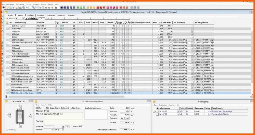Screen dimensions: 255x135
Task: Select the row 'Mittelwand'
Action: [x=110, y=59]
